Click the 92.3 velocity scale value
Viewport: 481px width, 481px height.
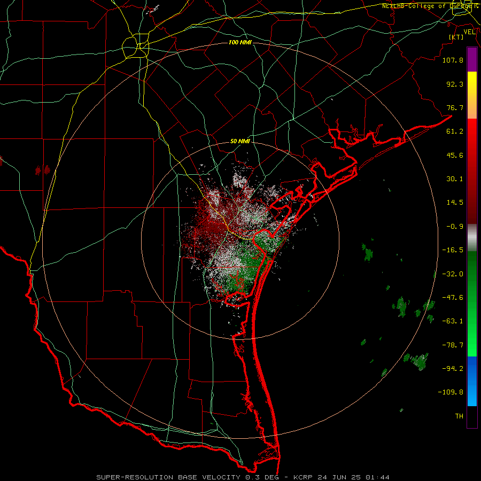click(455, 84)
